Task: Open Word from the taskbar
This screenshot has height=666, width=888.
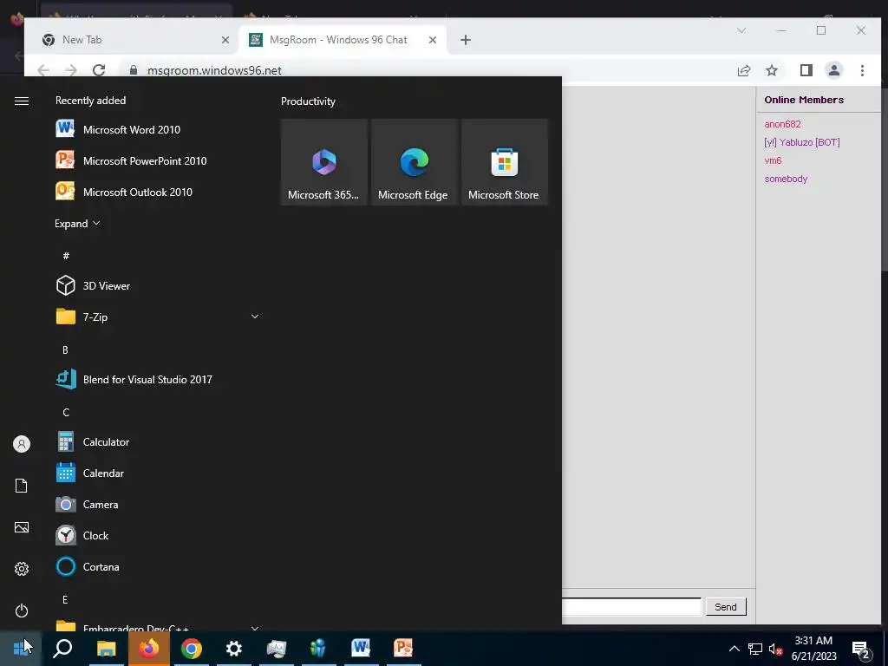Action: [361, 648]
